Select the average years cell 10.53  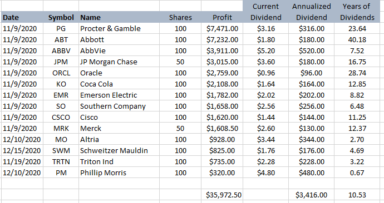point(357,195)
